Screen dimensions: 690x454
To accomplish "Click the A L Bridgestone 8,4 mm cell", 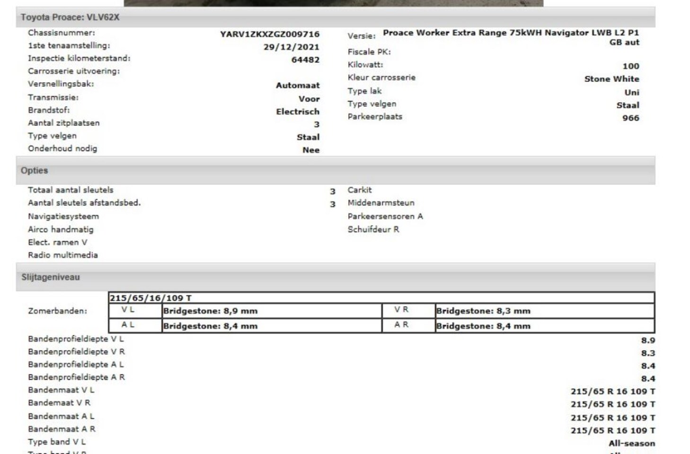I will pos(210,326).
